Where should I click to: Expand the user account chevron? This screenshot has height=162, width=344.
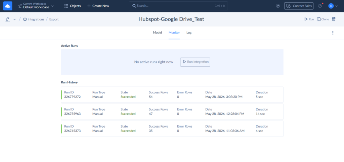[337, 6]
